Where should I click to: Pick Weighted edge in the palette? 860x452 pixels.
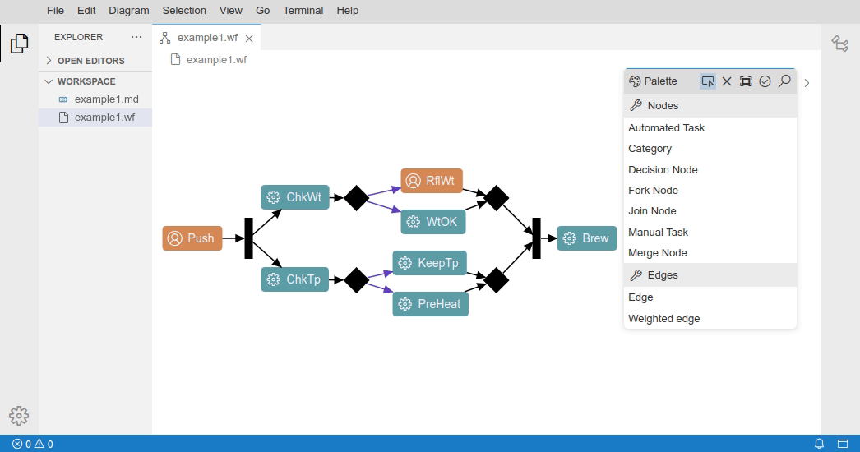663,319
